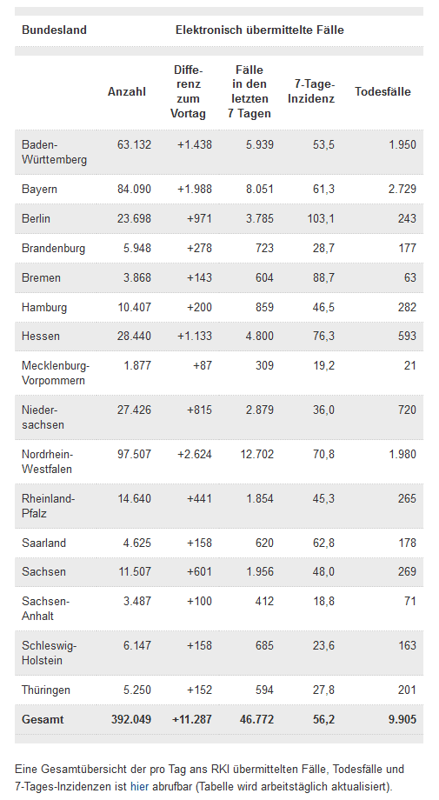Select the Mecklenburg-Vorpommern row label
The image size is (439, 800).
(x=56, y=373)
